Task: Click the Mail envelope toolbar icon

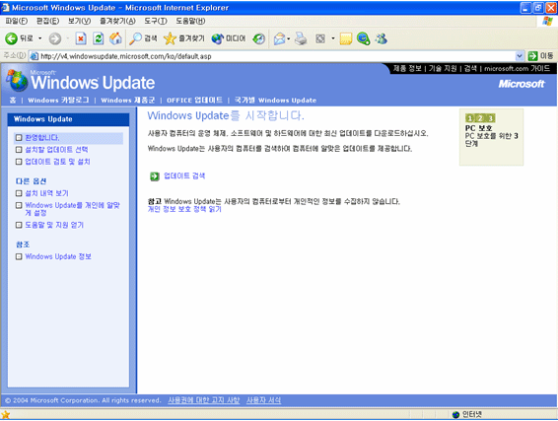Action: [x=280, y=38]
